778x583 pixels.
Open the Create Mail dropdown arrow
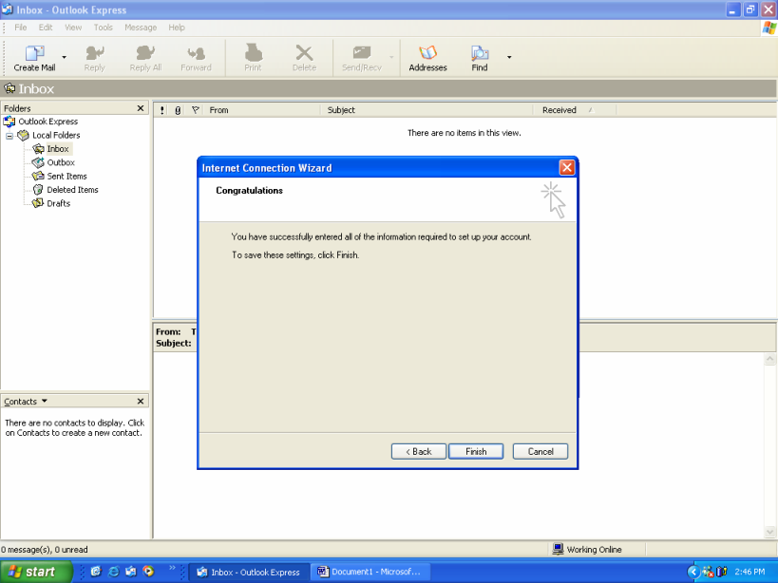tap(64, 58)
